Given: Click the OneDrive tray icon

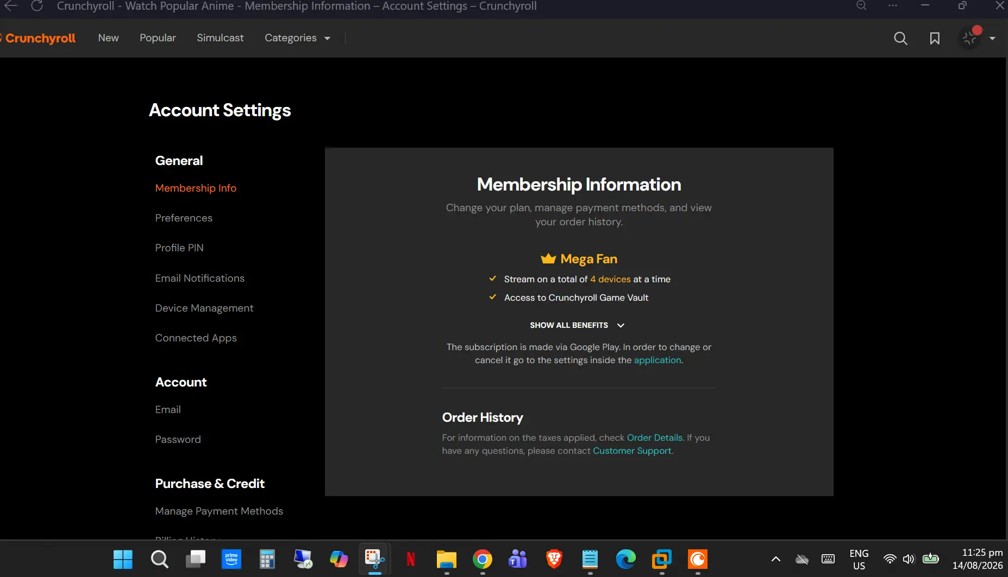Looking at the screenshot, I should point(802,559).
